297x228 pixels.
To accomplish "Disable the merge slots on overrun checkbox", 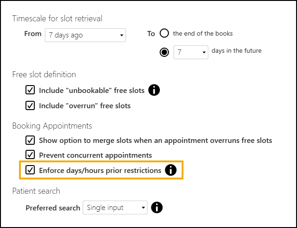I will 30,140.
